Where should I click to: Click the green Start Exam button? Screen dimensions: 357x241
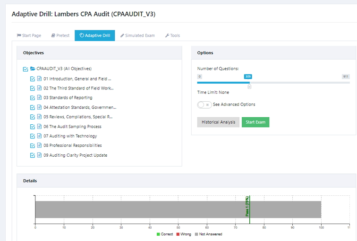click(x=255, y=122)
